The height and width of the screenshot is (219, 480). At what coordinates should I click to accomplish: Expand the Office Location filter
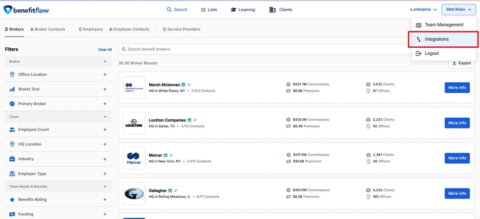(105, 75)
